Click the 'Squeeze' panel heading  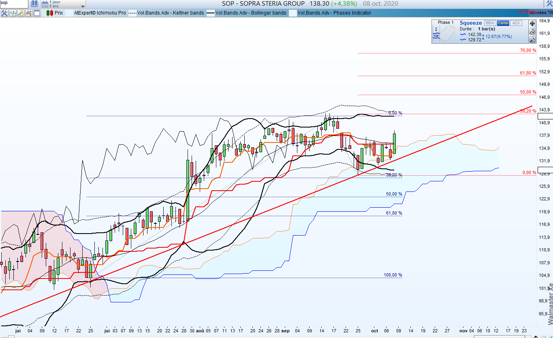click(471, 23)
